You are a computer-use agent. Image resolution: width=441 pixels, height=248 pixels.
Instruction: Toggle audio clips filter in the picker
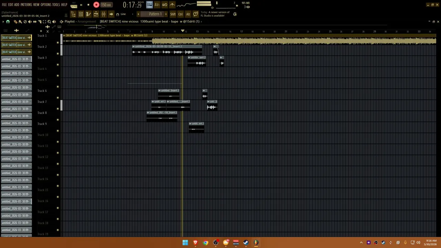coord(16,31)
